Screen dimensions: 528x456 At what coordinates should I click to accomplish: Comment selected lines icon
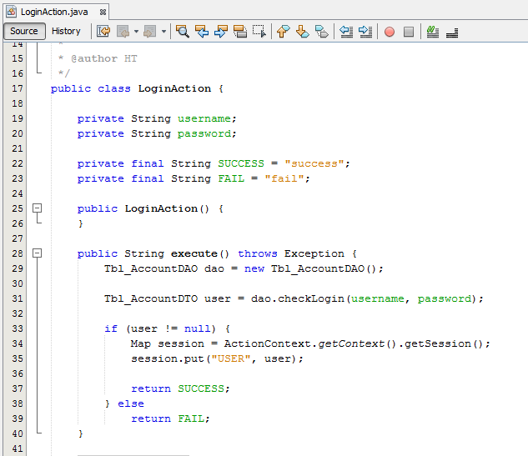pos(433,32)
